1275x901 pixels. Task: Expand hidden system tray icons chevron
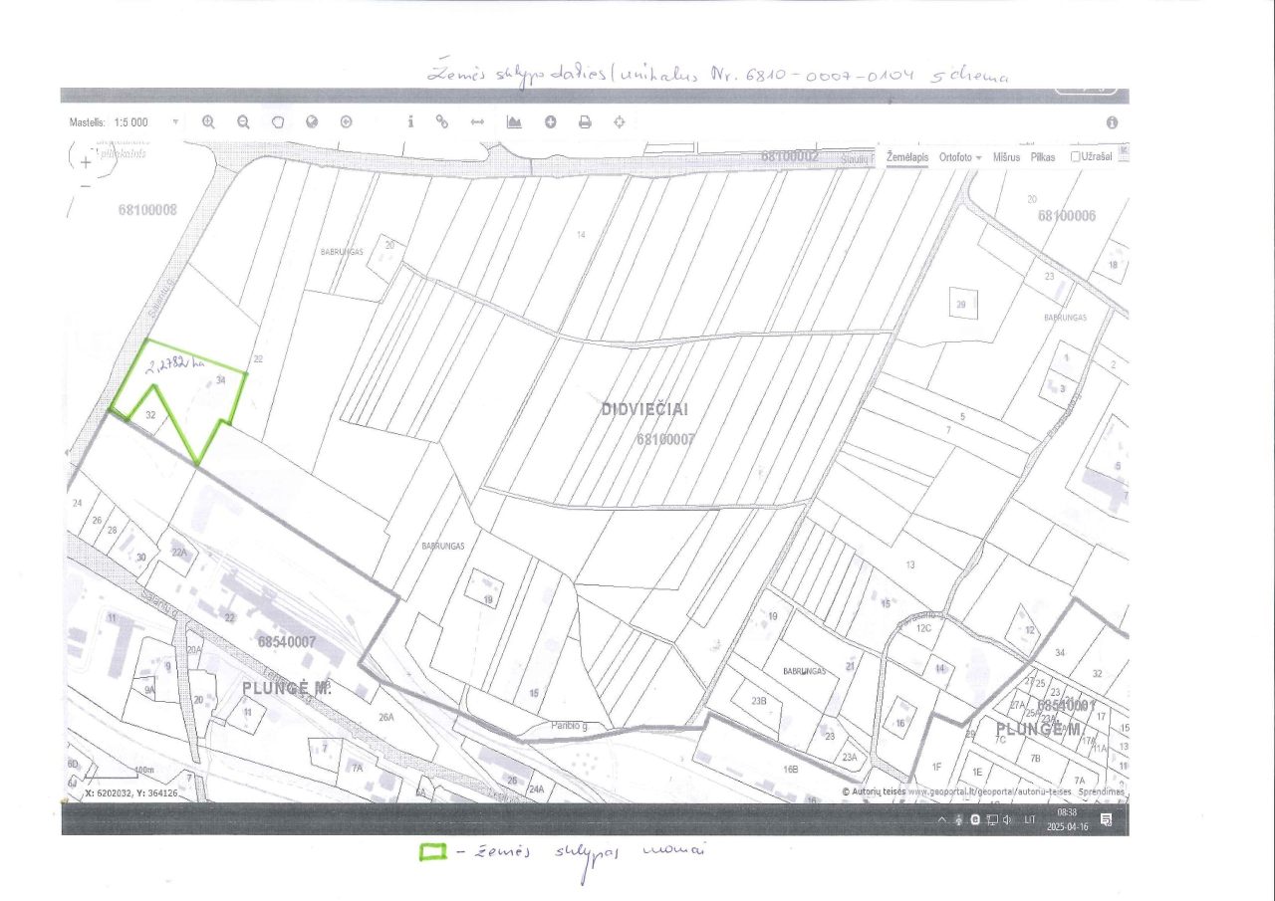[x=942, y=819]
